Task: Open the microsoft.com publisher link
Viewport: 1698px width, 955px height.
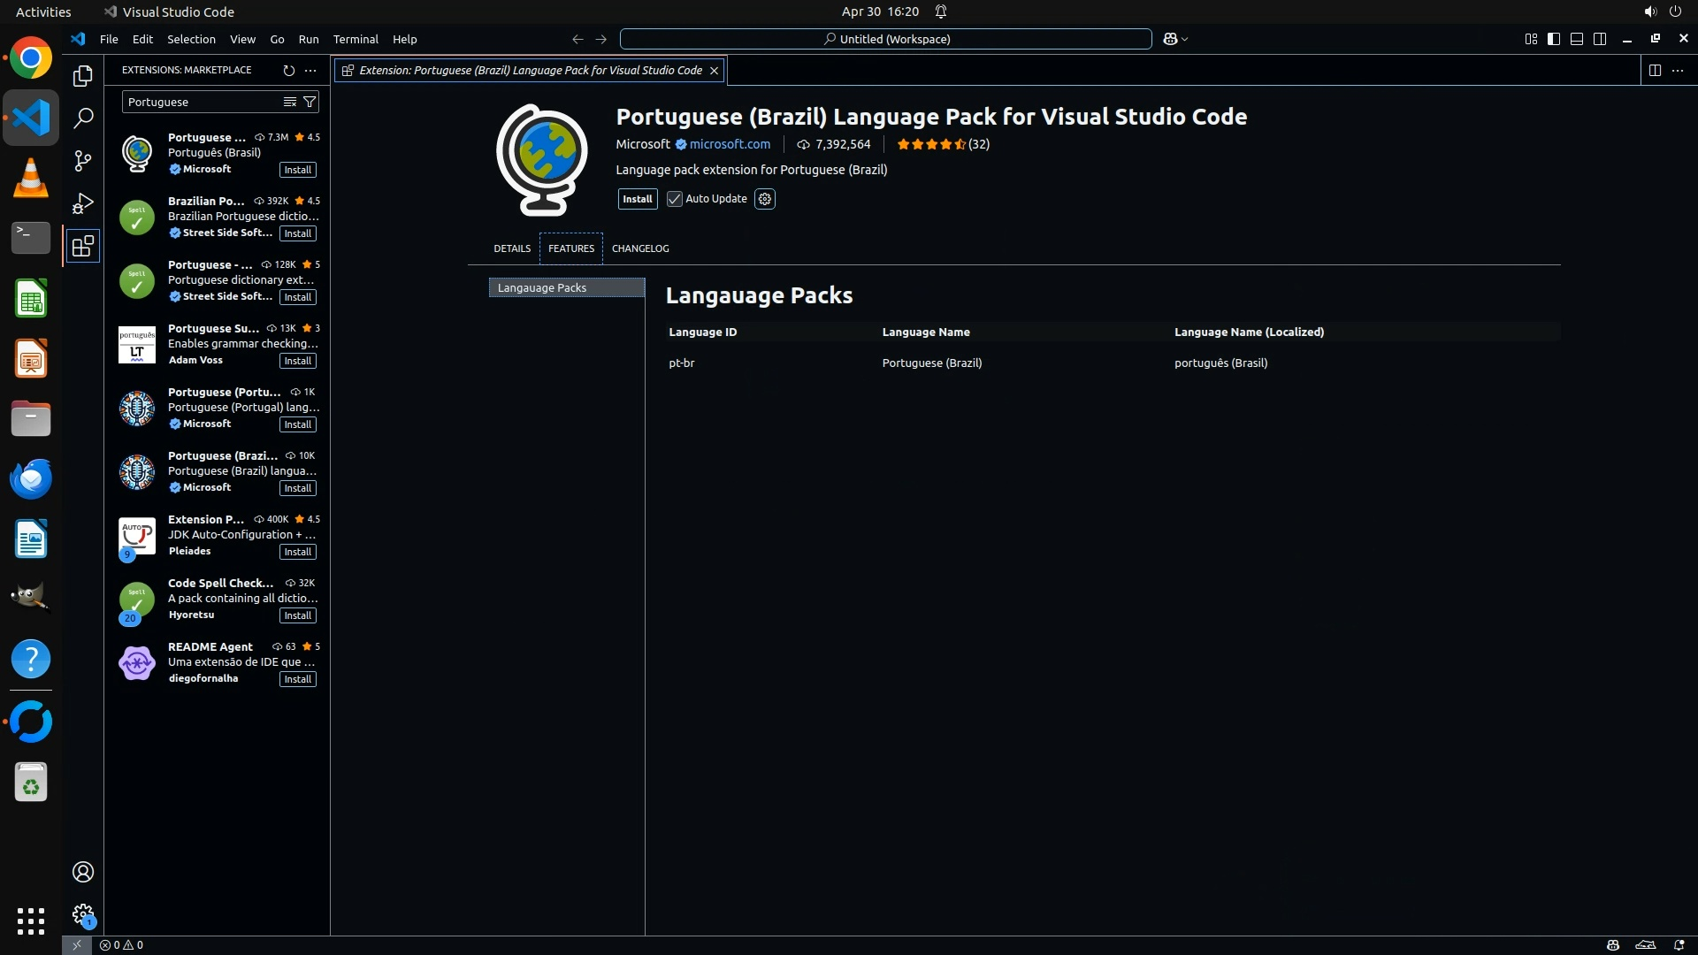Action: tap(730, 144)
